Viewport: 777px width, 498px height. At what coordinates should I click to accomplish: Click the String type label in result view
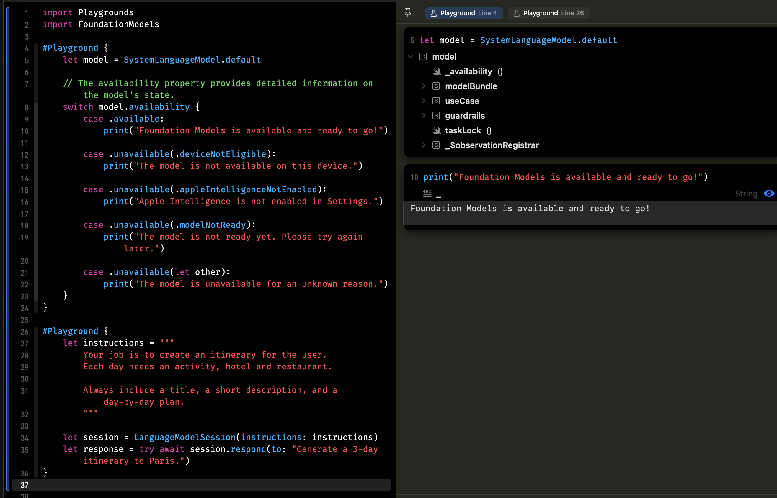(x=746, y=194)
